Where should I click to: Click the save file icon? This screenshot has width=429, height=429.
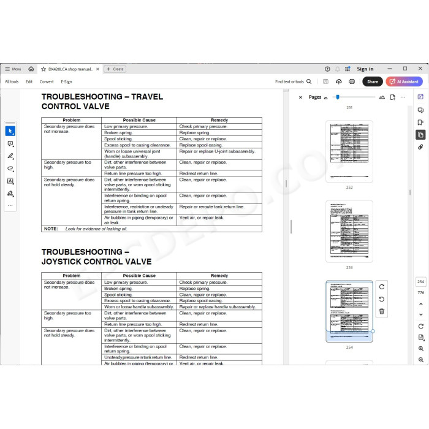coord(325,82)
